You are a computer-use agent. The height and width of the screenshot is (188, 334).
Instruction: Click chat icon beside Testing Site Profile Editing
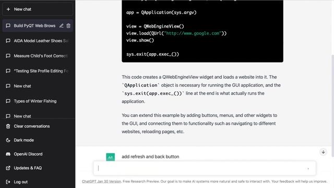pyautogui.click(x=8, y=71)
